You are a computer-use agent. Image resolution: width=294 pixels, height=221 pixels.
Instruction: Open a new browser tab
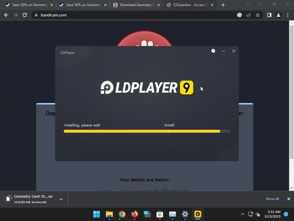(x=223, y=5)
